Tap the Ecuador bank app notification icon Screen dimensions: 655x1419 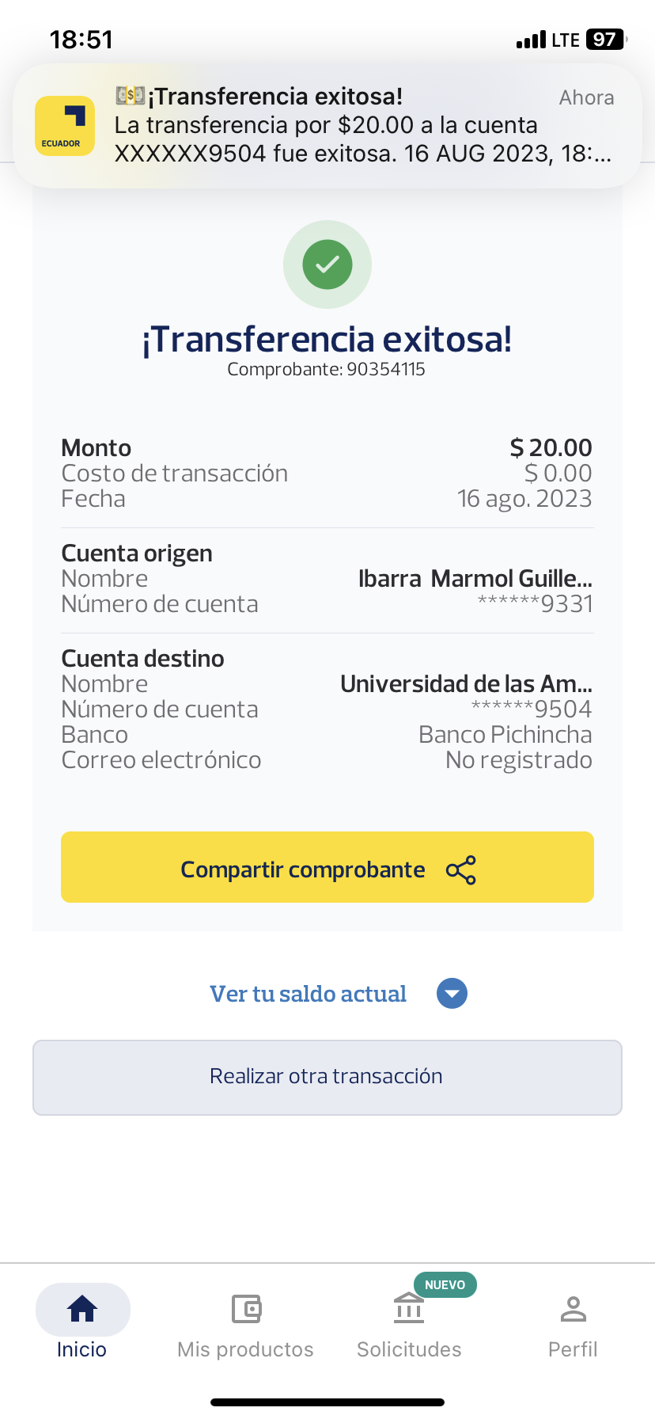65,126
